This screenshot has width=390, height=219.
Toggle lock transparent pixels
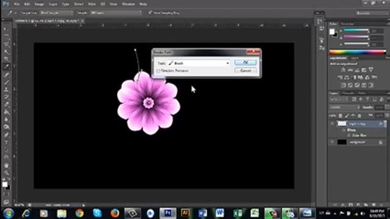tap(340, 116)
